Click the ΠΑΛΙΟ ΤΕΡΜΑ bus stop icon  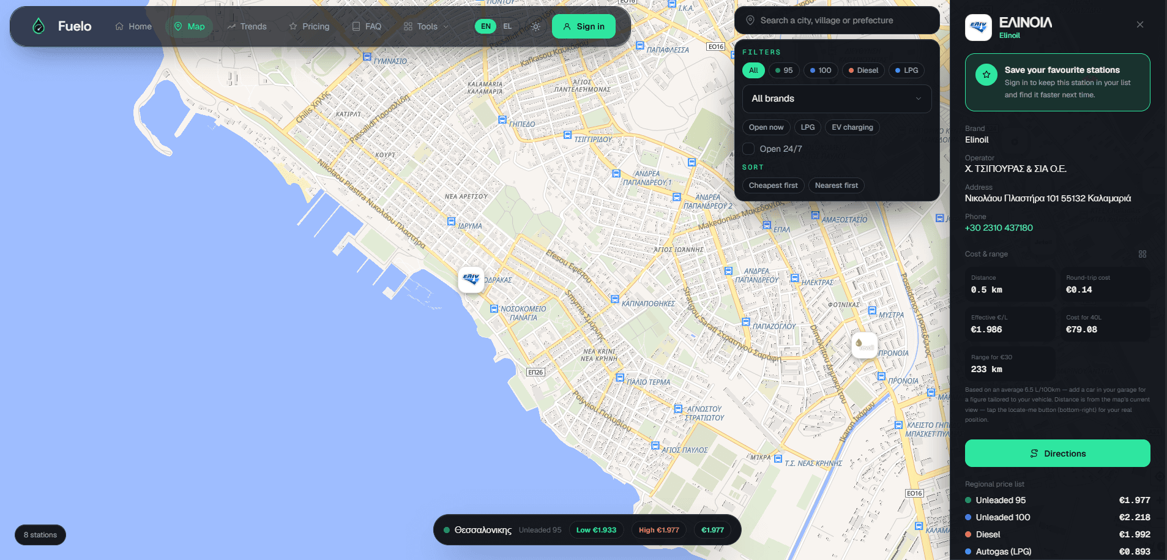tap(619, 378)
